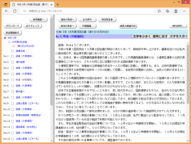Open the user profile avatar

coord(176,11)
